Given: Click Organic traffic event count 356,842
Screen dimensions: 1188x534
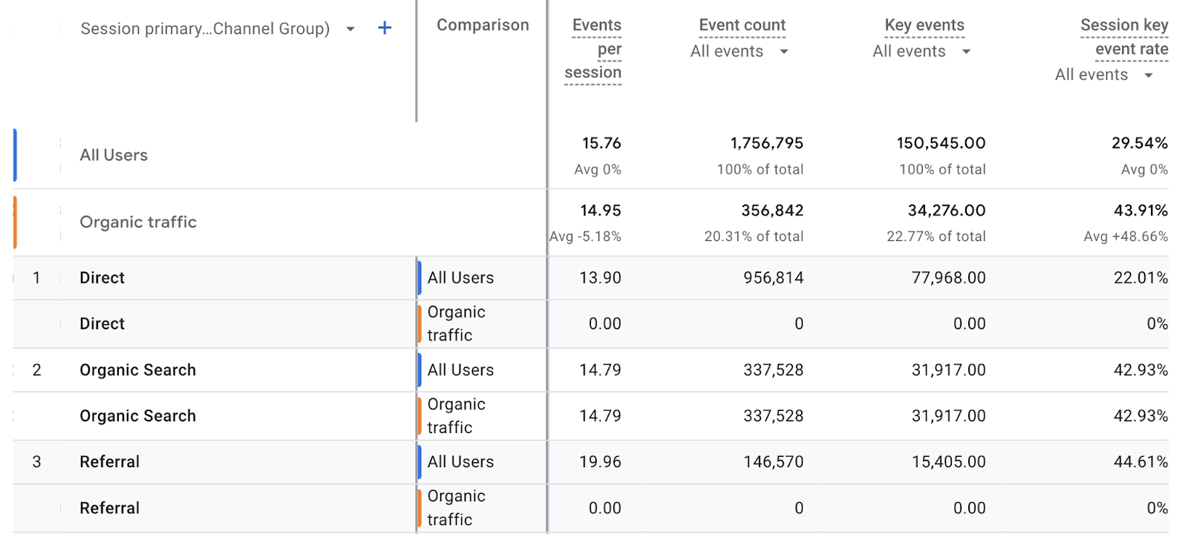Looking at the screenshot, I should 772,211.
